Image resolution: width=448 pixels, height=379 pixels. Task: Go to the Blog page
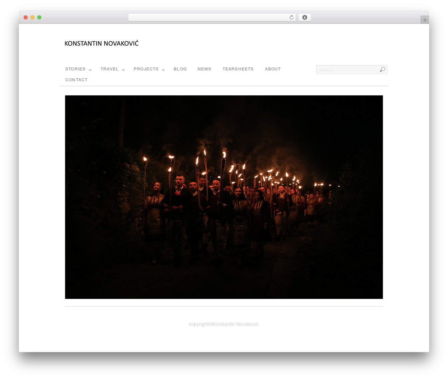(180, 69)
